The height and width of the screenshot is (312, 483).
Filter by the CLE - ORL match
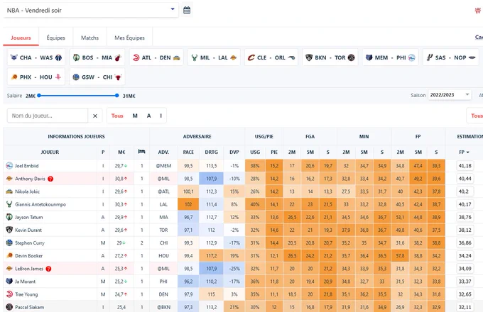pos(271,57)
